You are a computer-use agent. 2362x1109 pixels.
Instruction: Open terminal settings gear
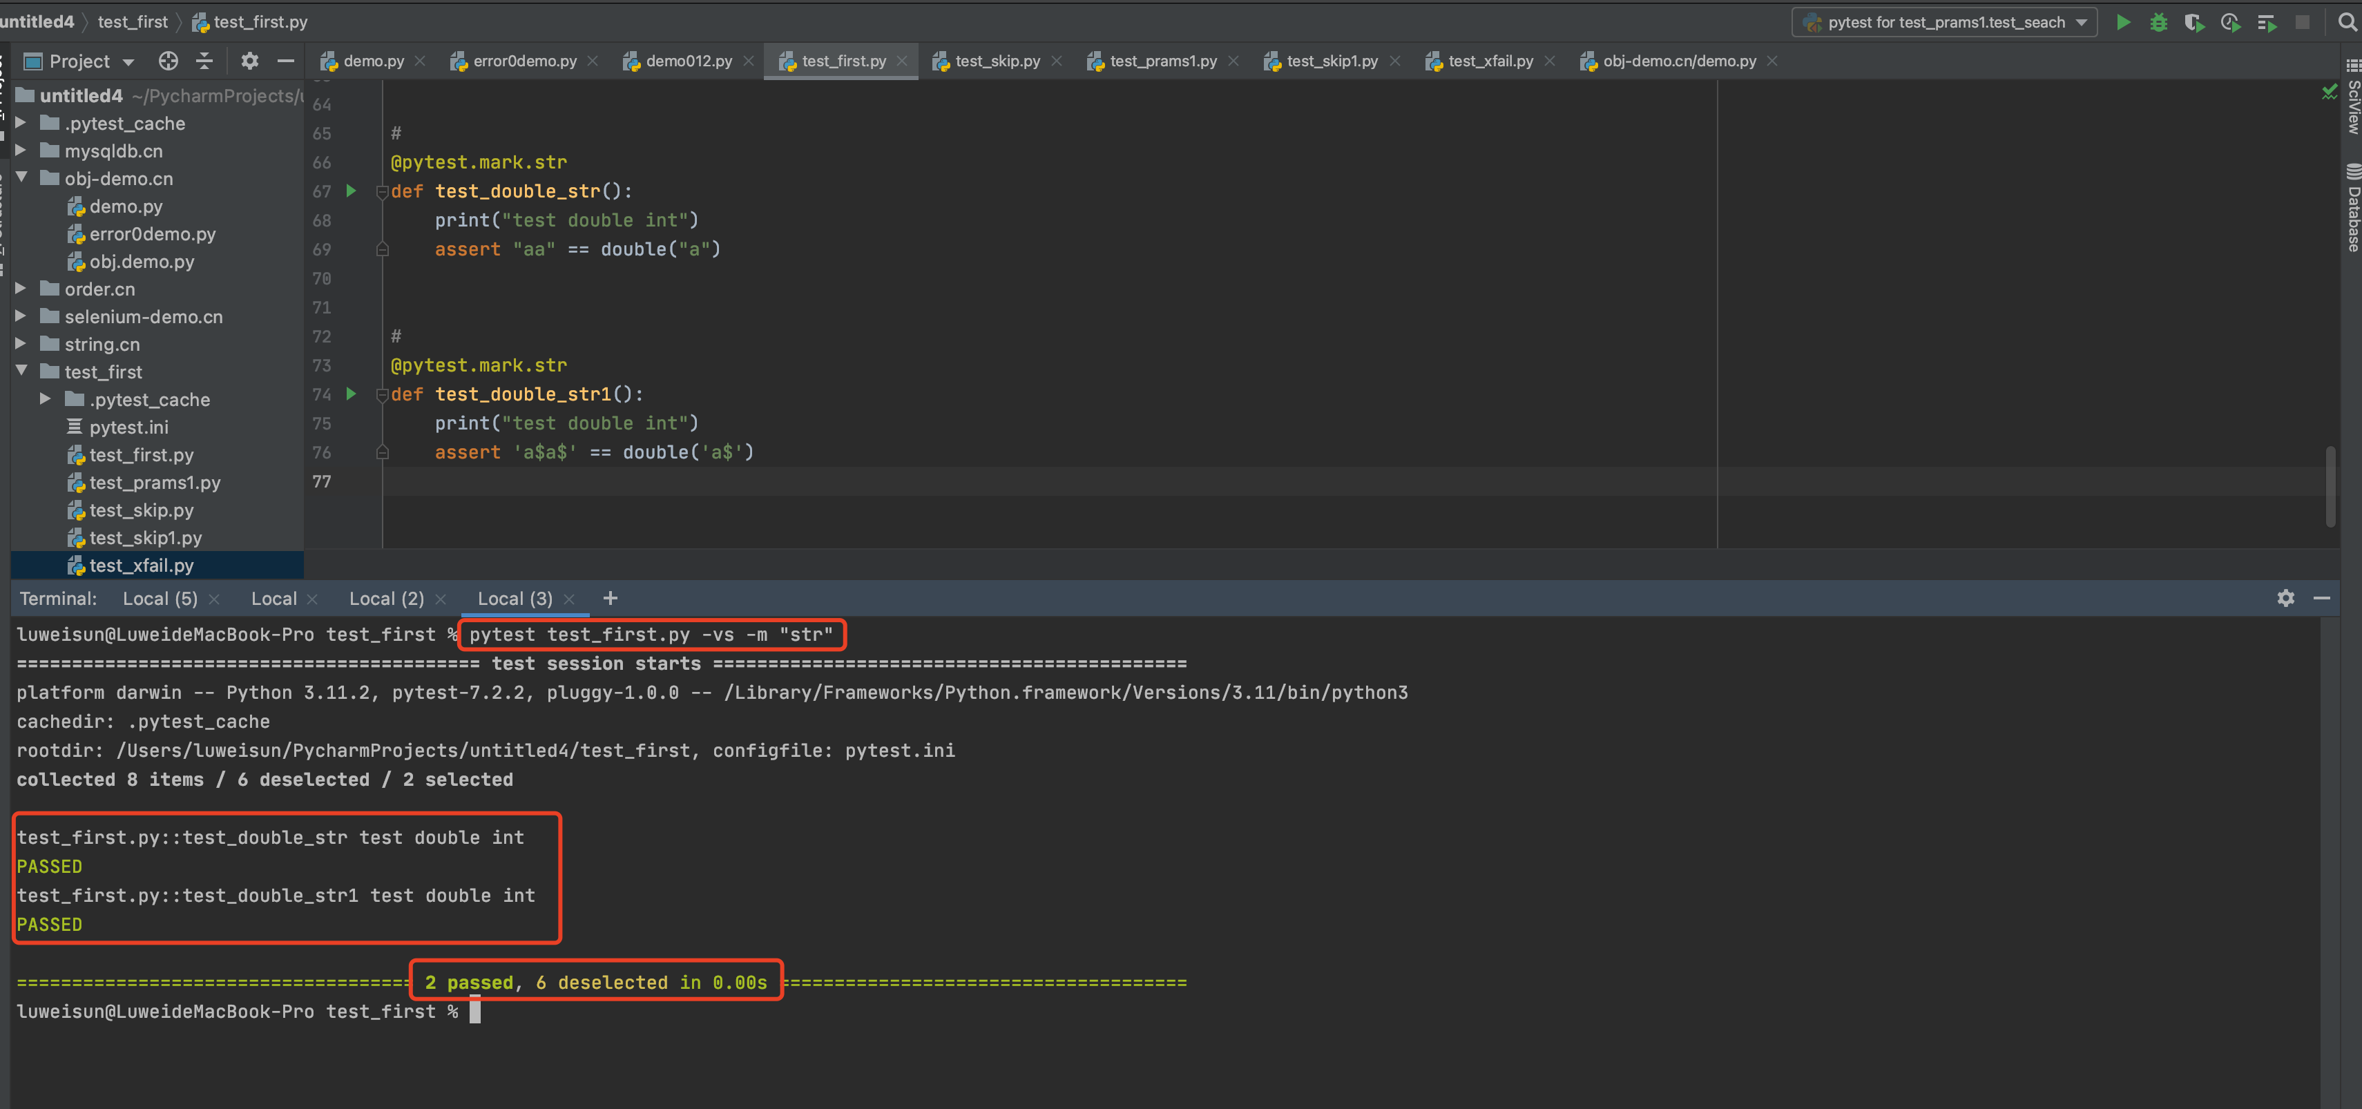click(x=2285, y=597)
